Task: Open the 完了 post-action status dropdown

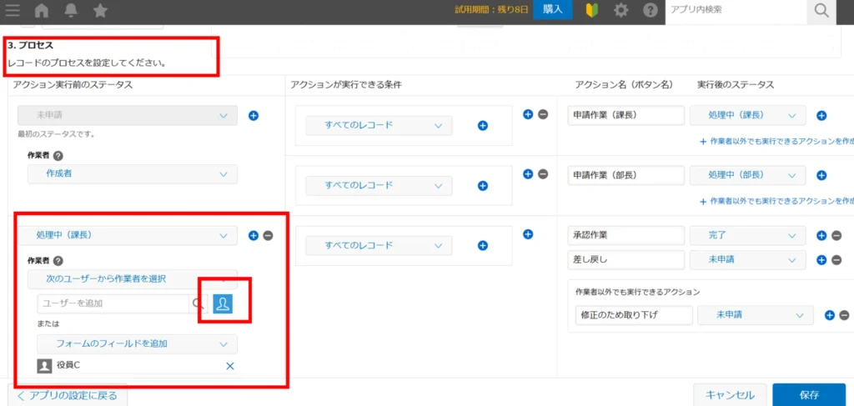Action: [x=748, y=236]
